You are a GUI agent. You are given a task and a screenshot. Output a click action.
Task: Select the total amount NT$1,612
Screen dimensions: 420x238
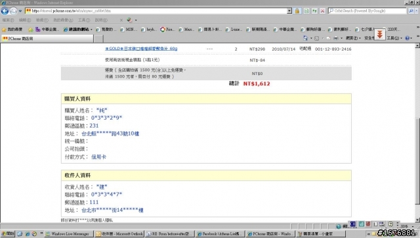point(257,83)
